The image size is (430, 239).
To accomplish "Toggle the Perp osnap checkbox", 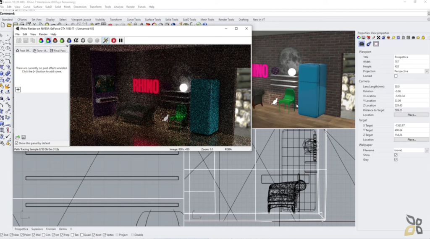I will coord(62,235).
